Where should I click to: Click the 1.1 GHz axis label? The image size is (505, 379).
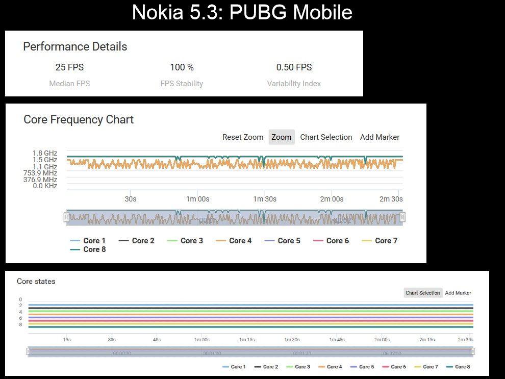45,167
